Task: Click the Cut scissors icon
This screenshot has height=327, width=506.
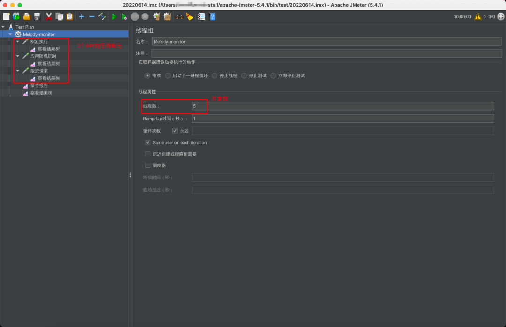Action: tap(49, 16)
